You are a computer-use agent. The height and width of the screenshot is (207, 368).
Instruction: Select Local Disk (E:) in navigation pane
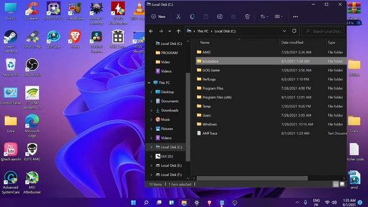pyautogui.click(x=168, y=166)
